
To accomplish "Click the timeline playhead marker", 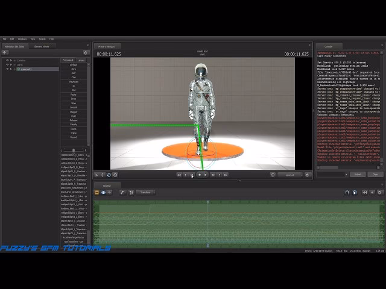I will [x=208, y=202].
